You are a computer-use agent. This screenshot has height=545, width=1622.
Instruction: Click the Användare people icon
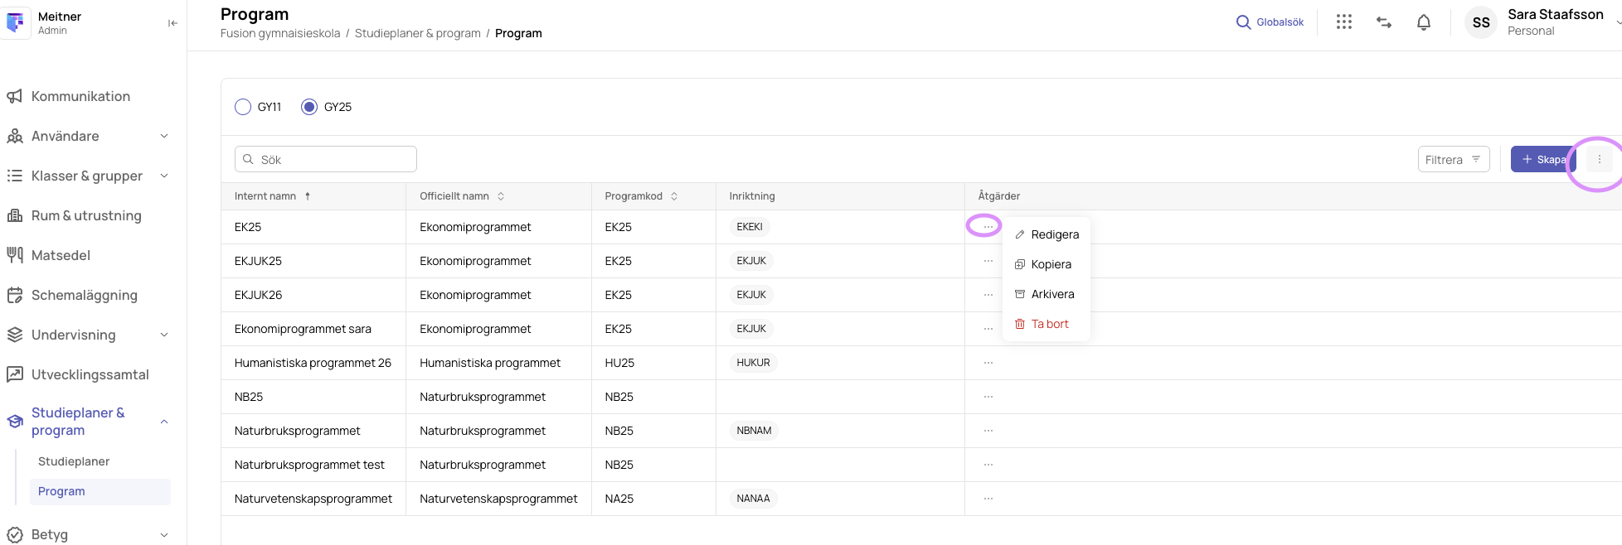15,136
